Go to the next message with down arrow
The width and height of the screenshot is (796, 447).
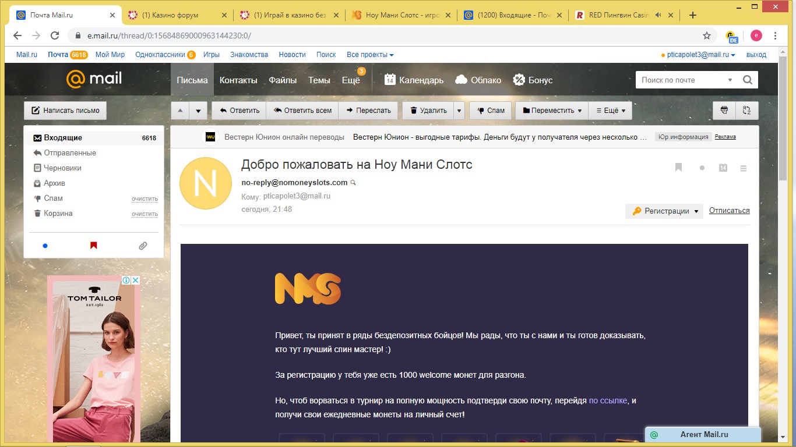[198, 111]
